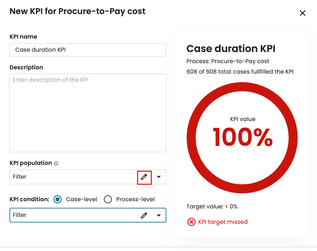This screenshot has height=251, width=317.
Task: Click the info icon beside KPI population
Action: click(x=56, y=163)
